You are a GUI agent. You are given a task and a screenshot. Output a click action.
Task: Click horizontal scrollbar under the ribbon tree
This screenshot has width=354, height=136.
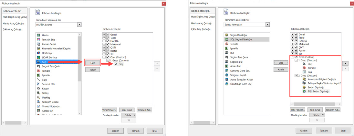[x=315, y=104]
